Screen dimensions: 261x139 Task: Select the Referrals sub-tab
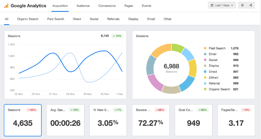[x=113, y=19]
